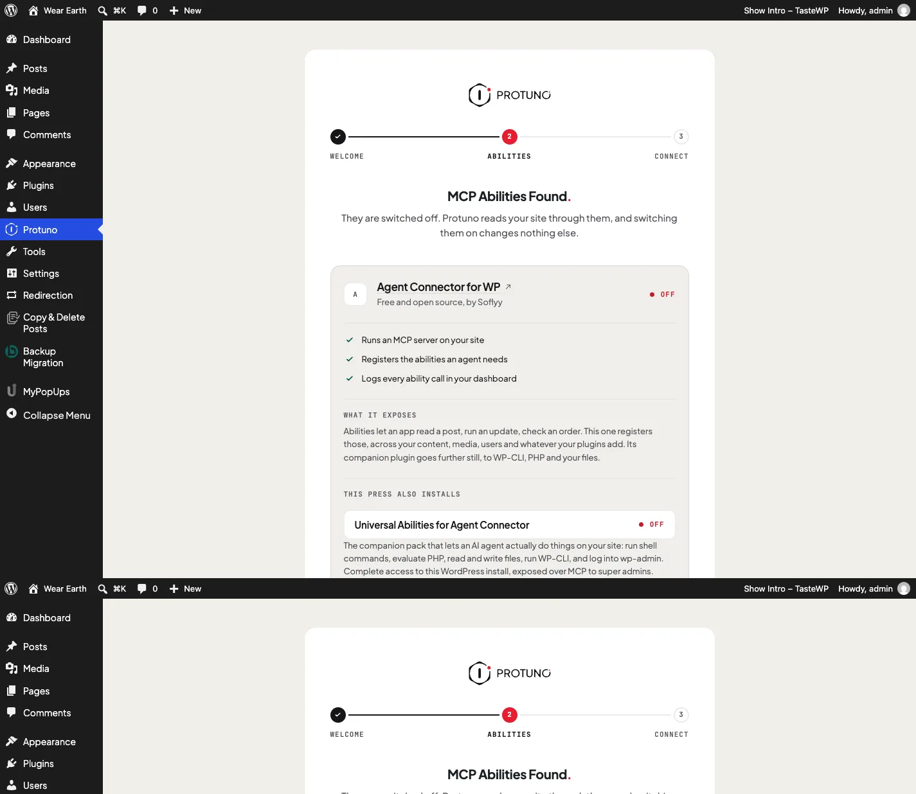Click the WordPress logo in the upper admin bar

(11, 10)
